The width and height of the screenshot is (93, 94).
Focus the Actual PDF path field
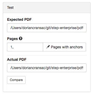[47, 68]
